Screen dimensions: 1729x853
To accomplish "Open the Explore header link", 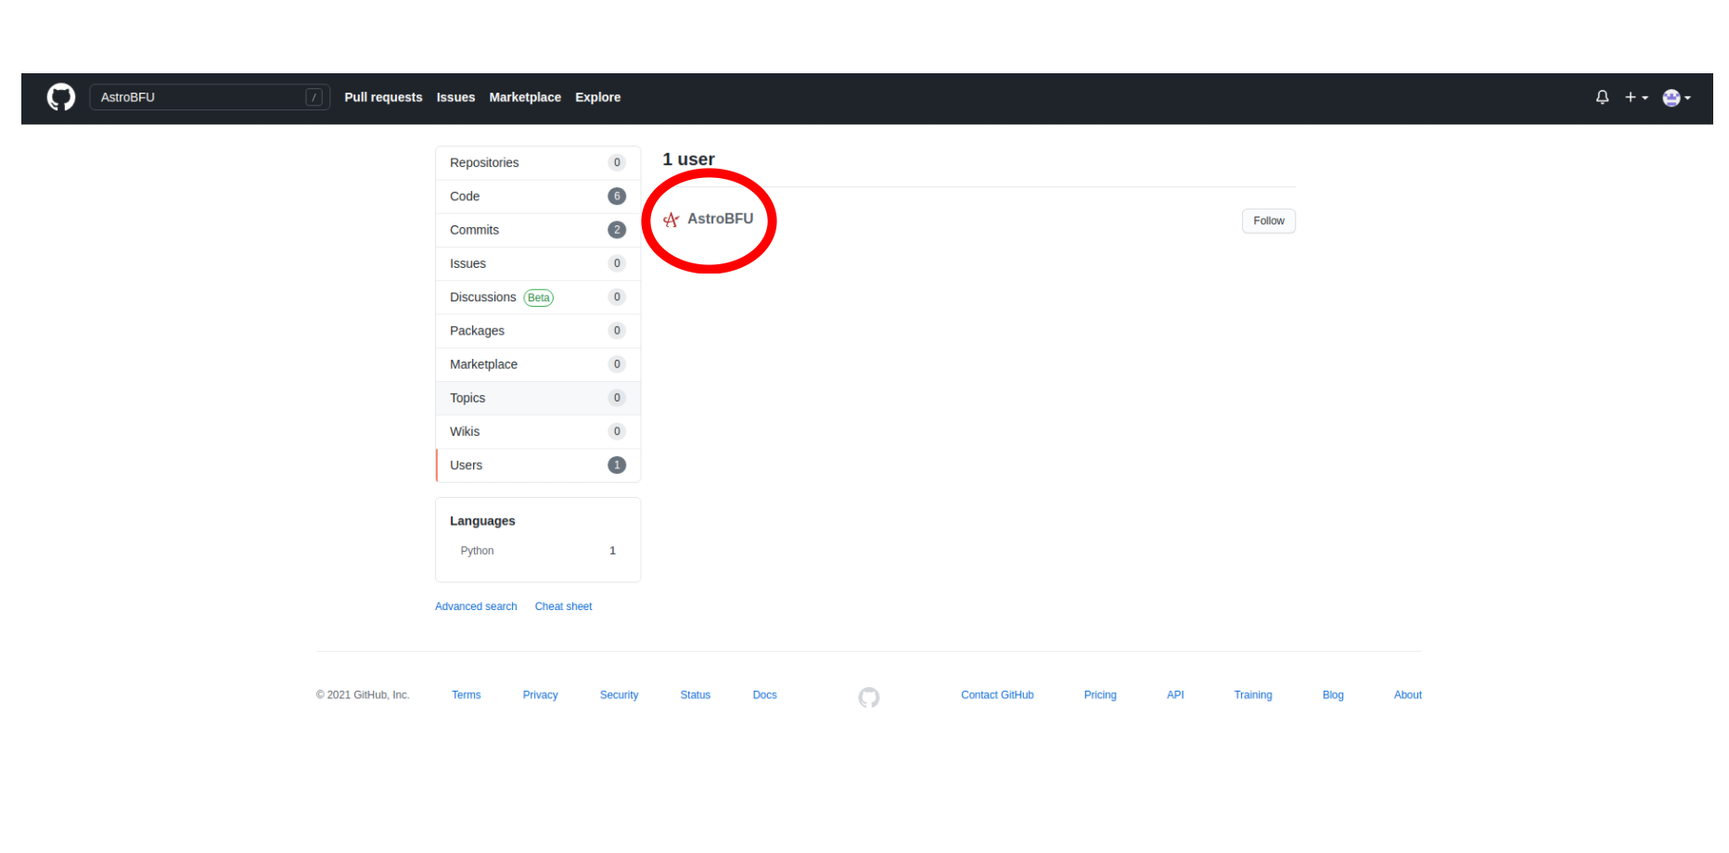I will pos(597,97).
